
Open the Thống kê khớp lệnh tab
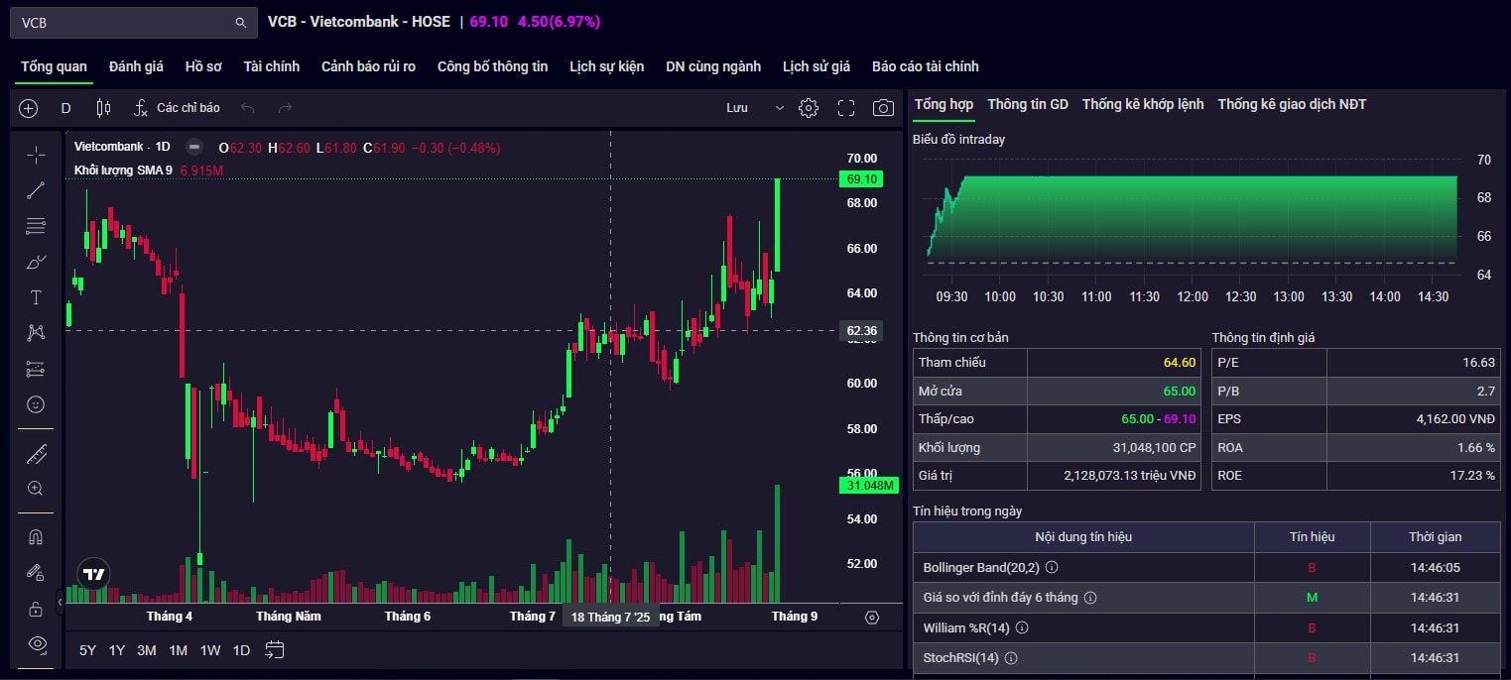coord(1143,104)
